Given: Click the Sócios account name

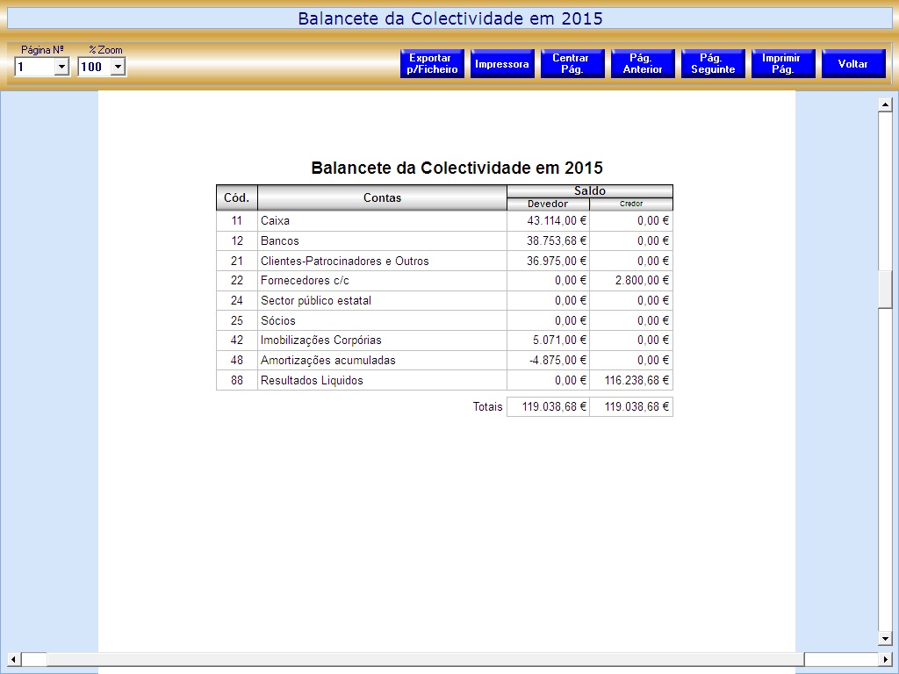Looking at the screenshot, I should point(278,320).
